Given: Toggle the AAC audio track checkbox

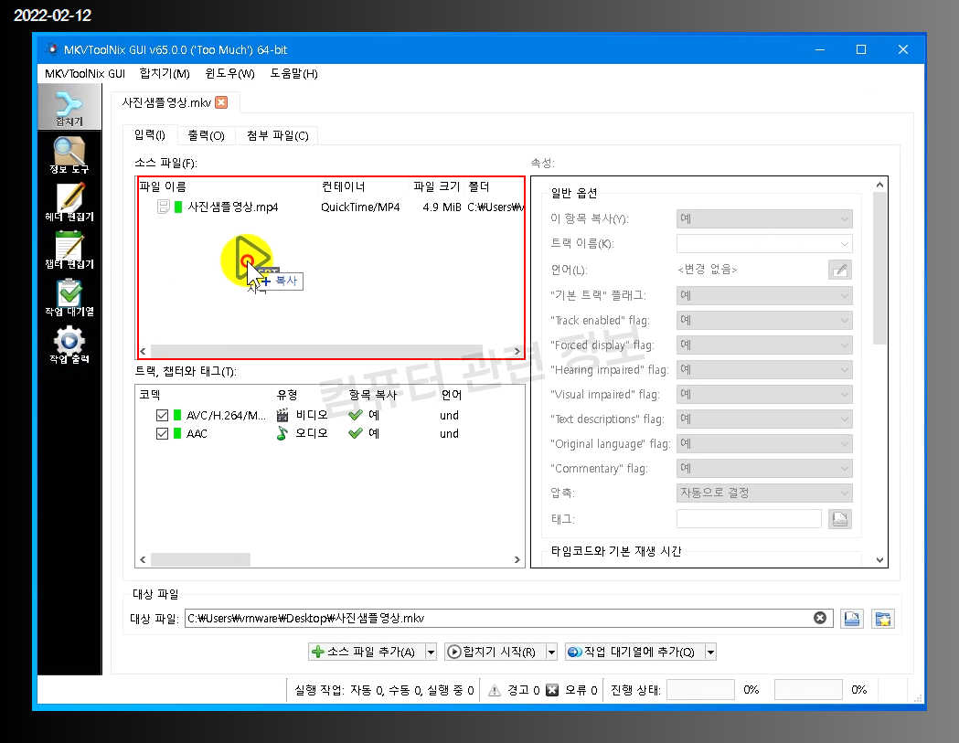Looking at the screenshot, I should [x=162, y=434].
